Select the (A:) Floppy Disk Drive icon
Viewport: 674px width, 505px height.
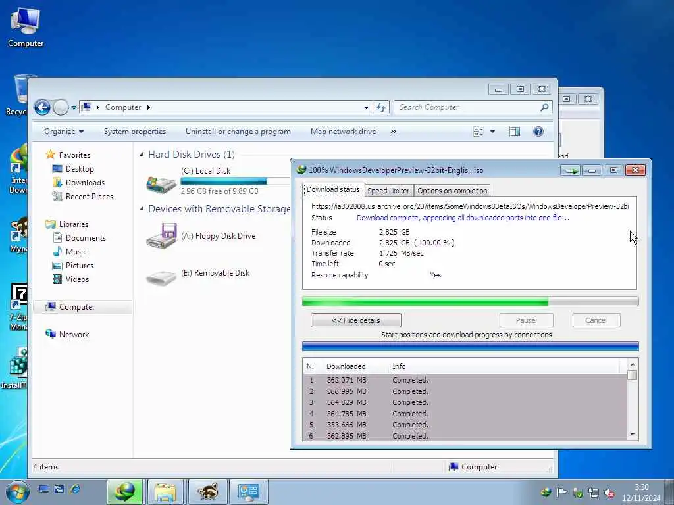161,235
